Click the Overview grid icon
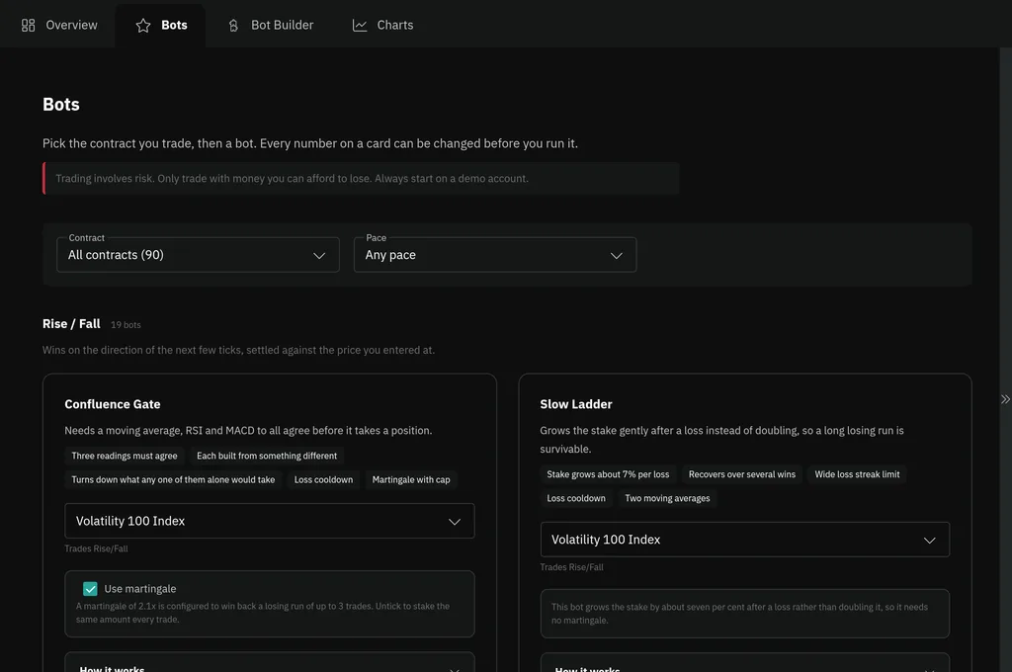The image size is (1012, 672). click(x=28, y=25)
